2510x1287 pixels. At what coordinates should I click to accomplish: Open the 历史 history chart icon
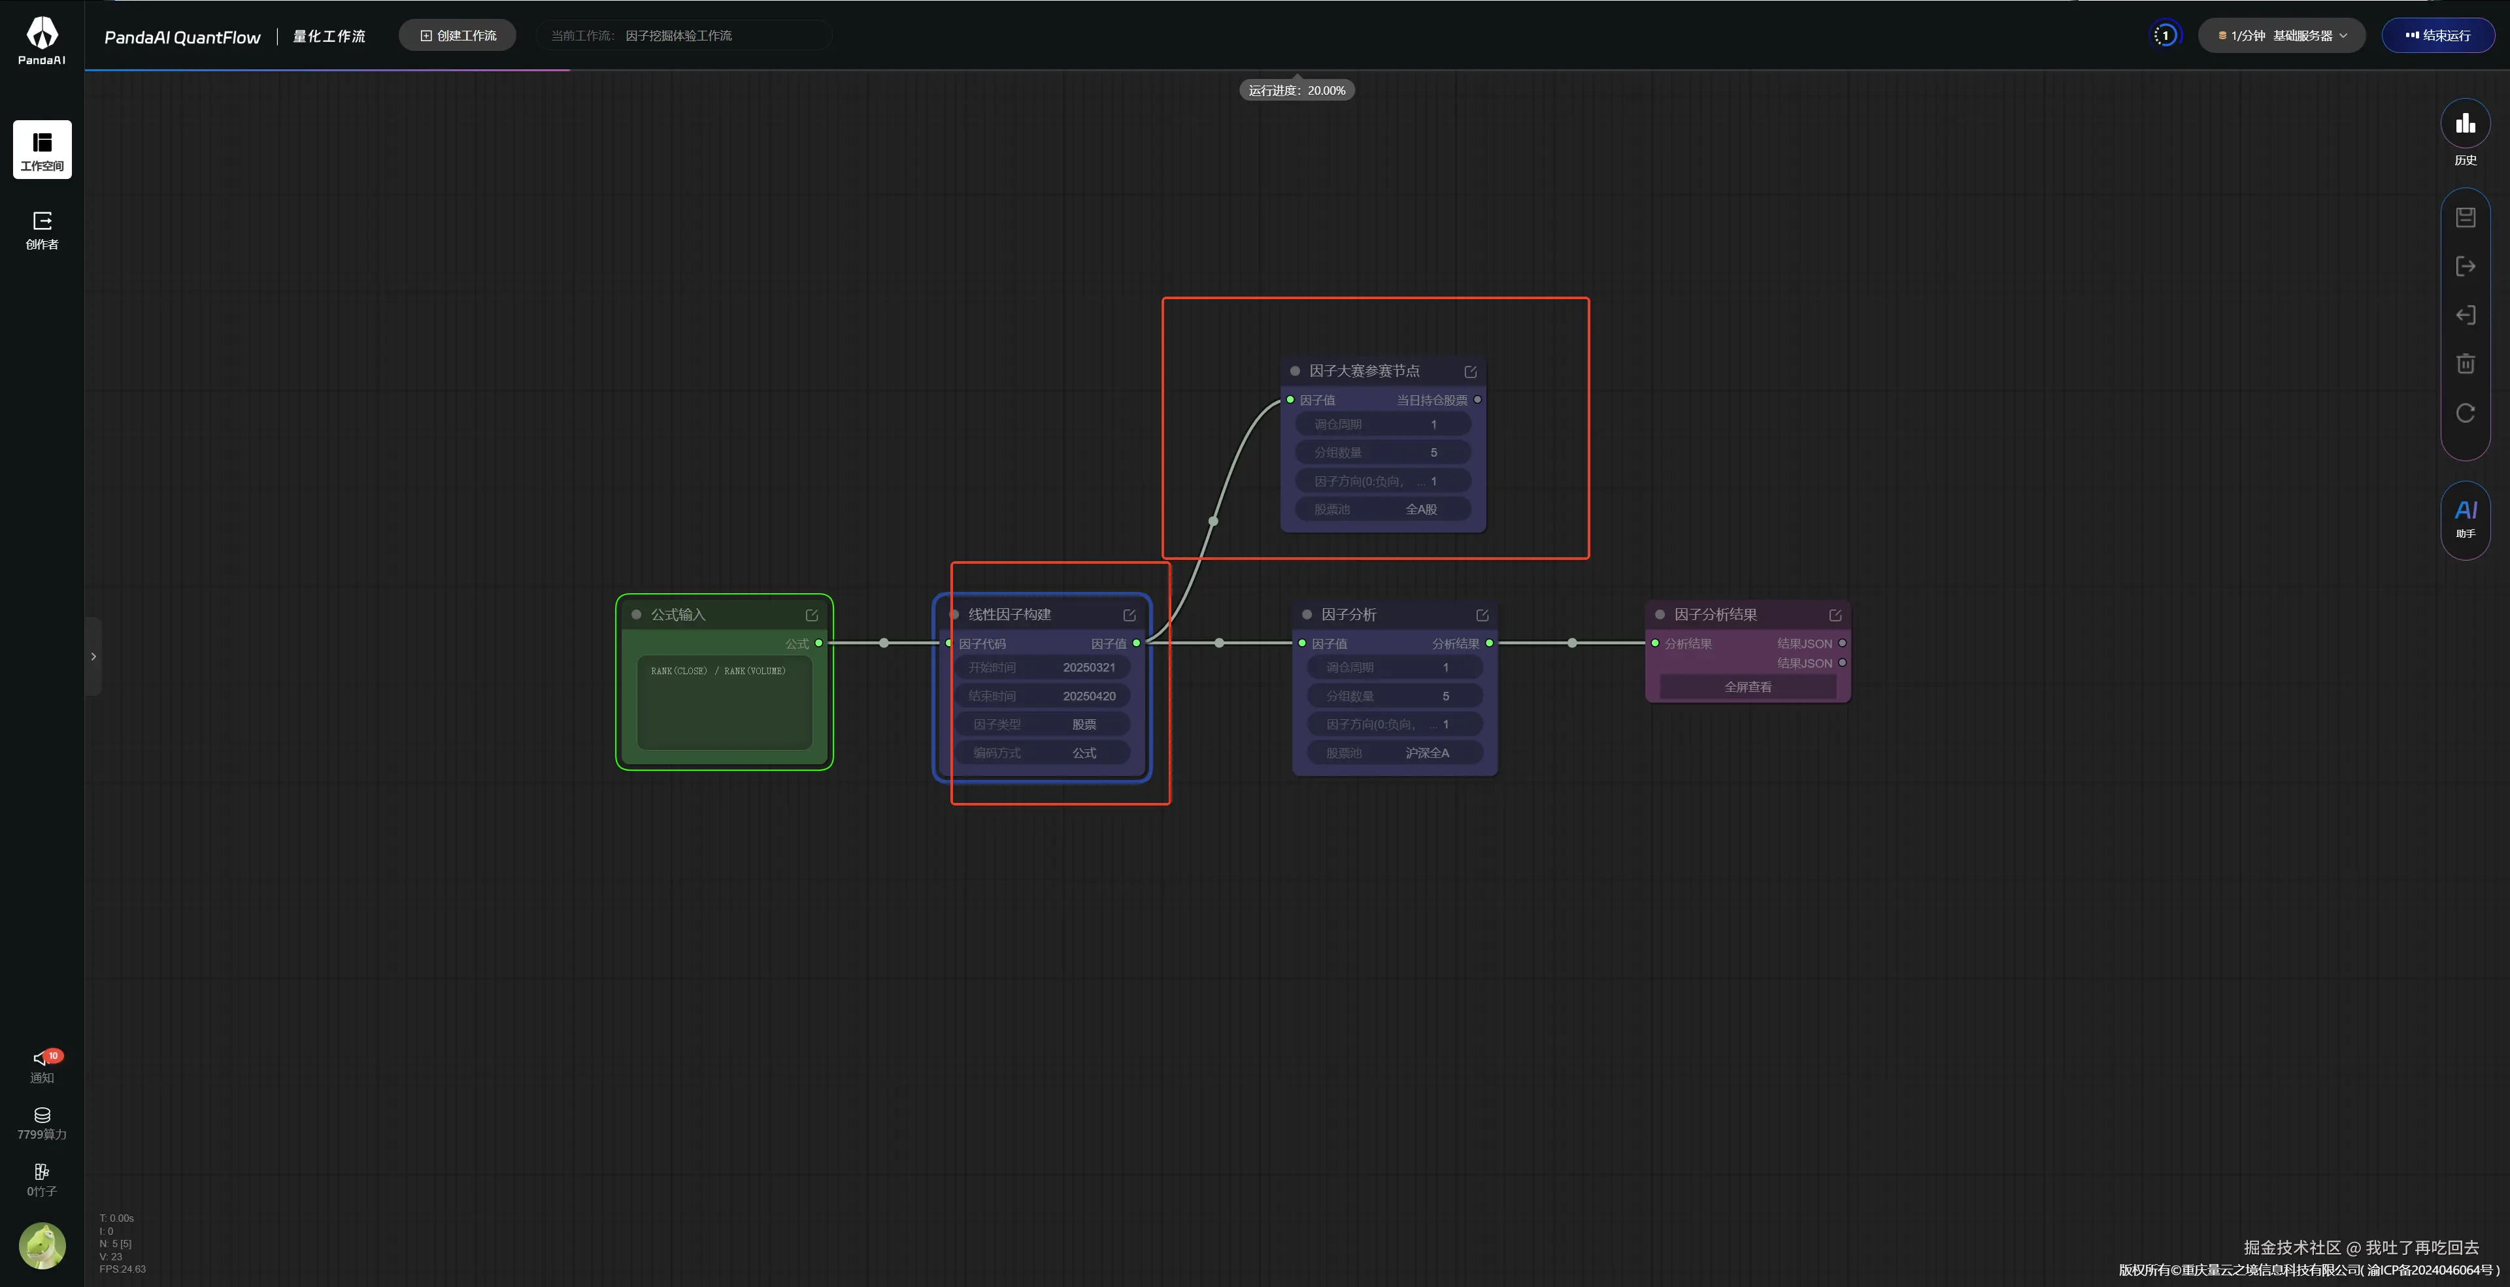[2465, 125]
